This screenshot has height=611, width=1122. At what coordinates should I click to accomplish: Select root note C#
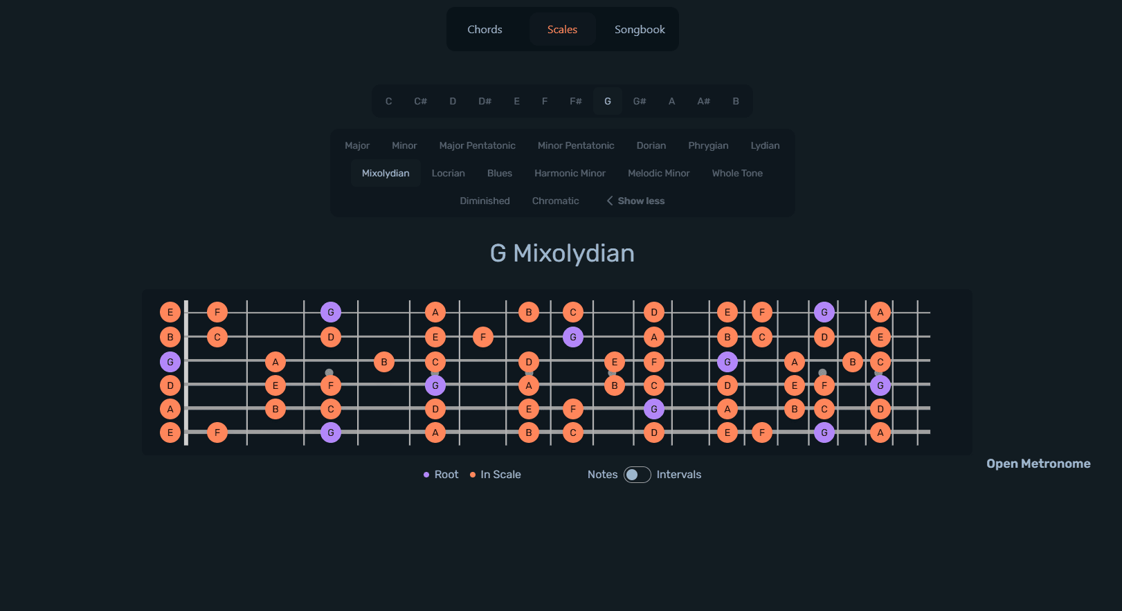(420, 101)
